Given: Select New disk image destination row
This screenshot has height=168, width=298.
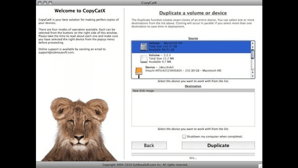Looking at the screenshot, I should 193,91.
